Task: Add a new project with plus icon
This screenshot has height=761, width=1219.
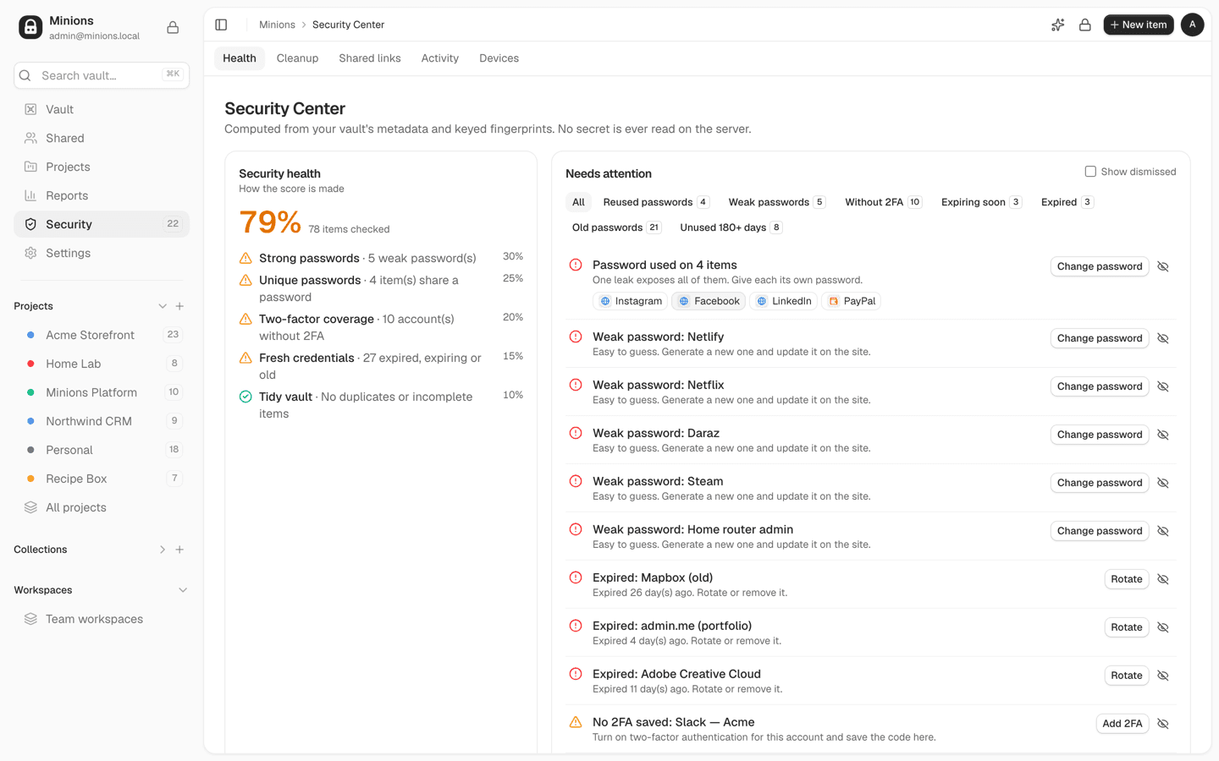Action: (179, 306)
